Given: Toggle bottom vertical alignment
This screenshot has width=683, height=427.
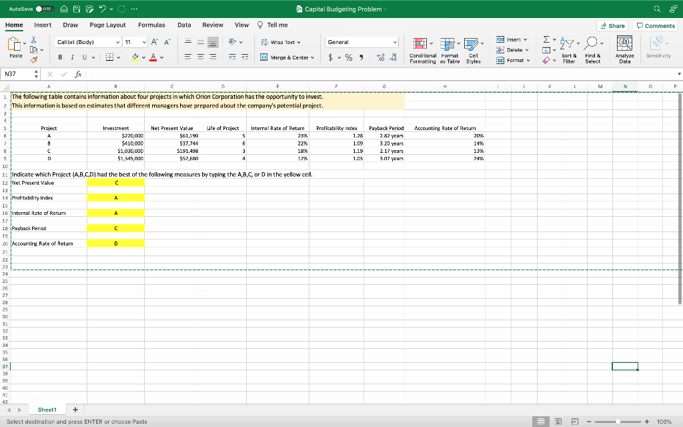Looking at the screenshot, I should click(x=213, y=42).
